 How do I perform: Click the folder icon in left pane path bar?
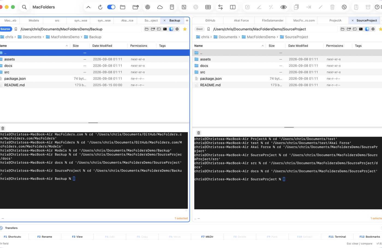[147, 29]
